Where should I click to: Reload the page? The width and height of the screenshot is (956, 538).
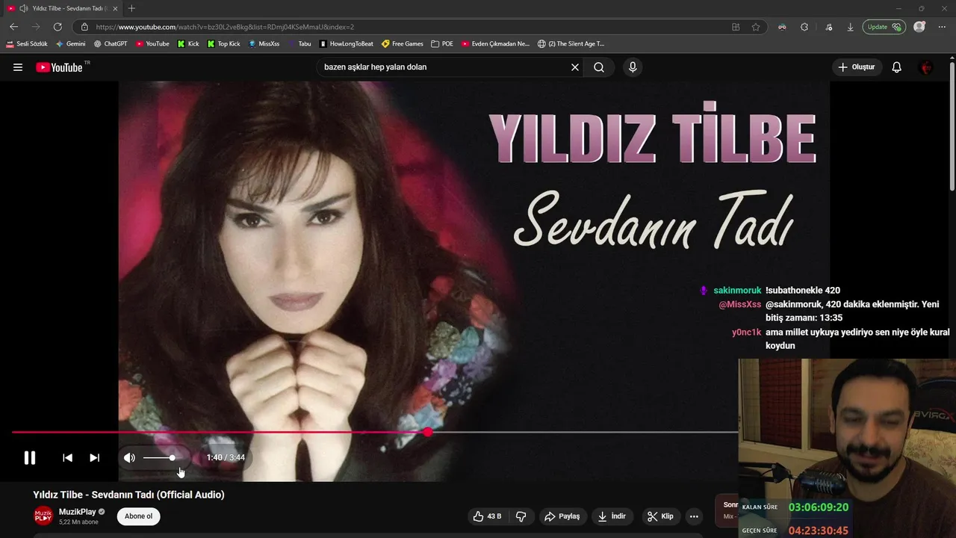click(58, 27)
